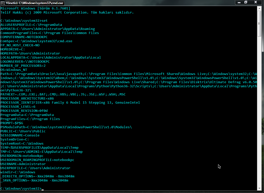Click the PROMPT=$P$G line
This screenshot has width=264, height=193.
pyautogui.click(x=12, y=123)
